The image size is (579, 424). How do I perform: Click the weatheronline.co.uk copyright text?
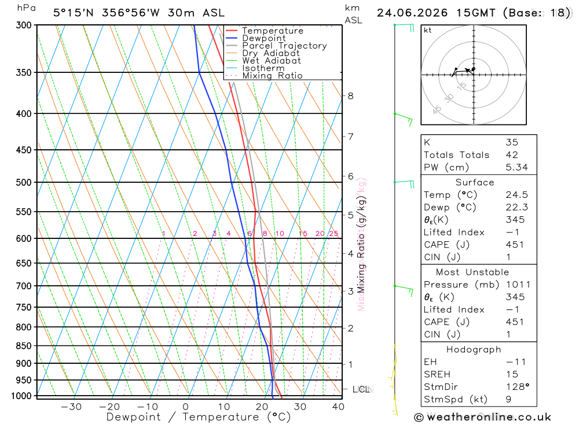pos(483,418)
